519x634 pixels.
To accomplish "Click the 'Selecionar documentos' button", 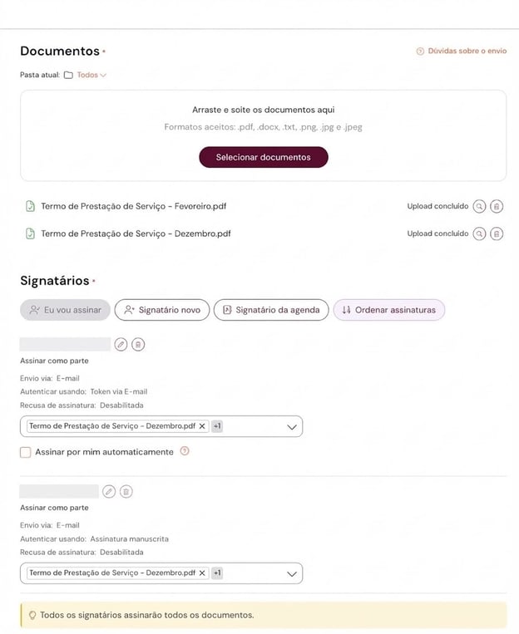I will click(x=263, y=157).
